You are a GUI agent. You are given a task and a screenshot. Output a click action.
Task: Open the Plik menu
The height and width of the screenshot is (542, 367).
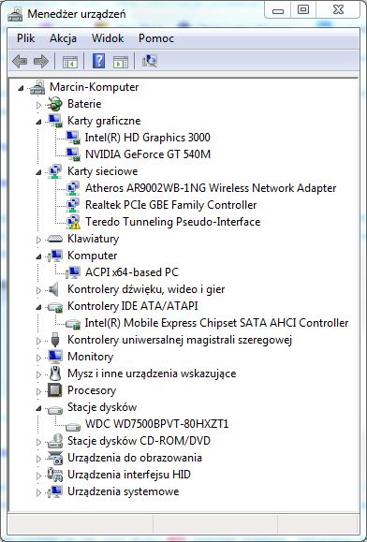tap(26, 38)
